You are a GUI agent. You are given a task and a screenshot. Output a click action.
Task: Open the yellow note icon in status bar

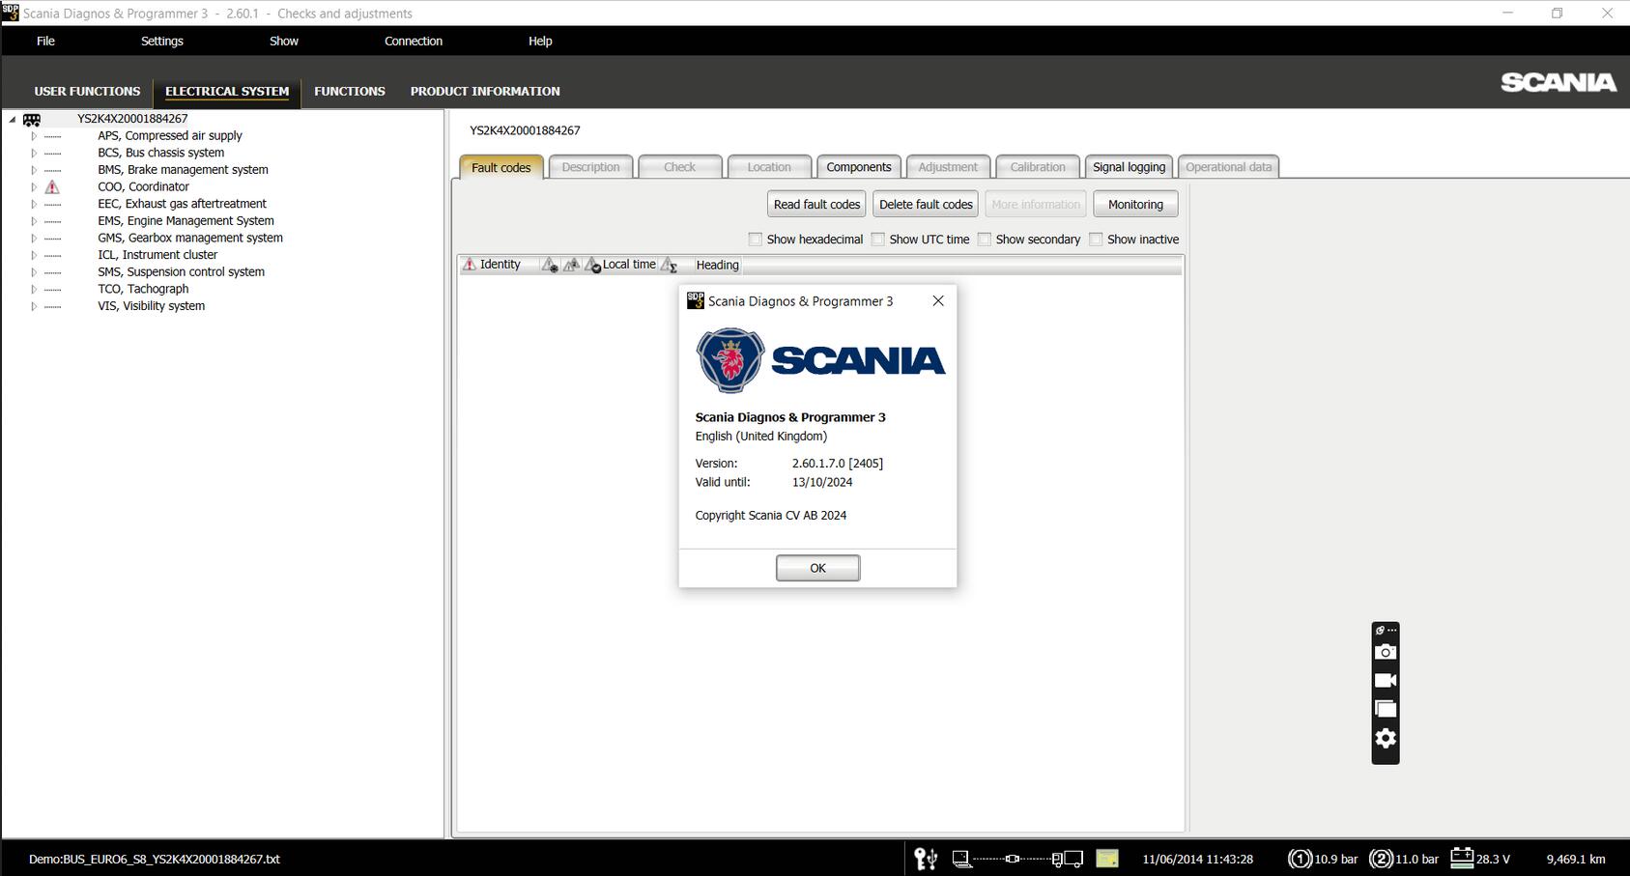[x=1106, y=858]
